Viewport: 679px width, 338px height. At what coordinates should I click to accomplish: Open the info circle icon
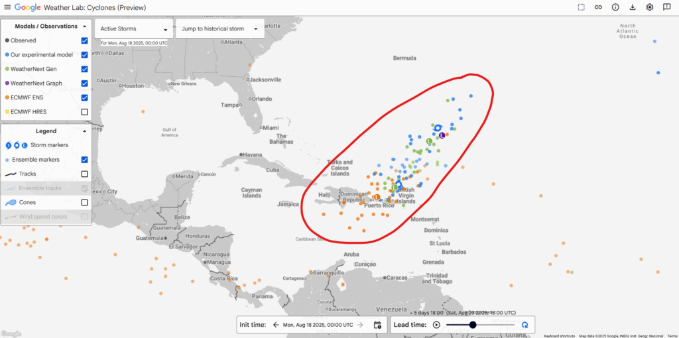point(615,7)
